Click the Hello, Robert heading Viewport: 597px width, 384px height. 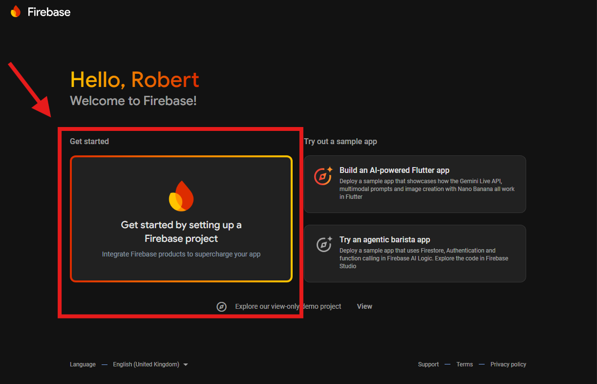pos(135,80)
